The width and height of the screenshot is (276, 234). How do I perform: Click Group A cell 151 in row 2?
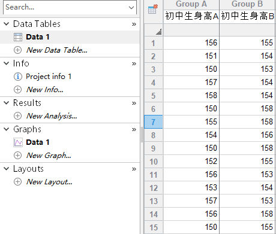tap(191, 56)
